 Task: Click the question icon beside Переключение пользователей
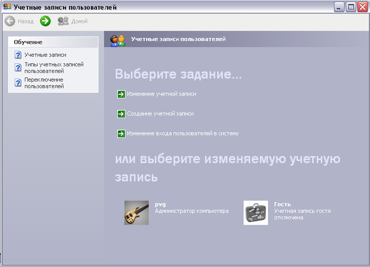point(18,83)
